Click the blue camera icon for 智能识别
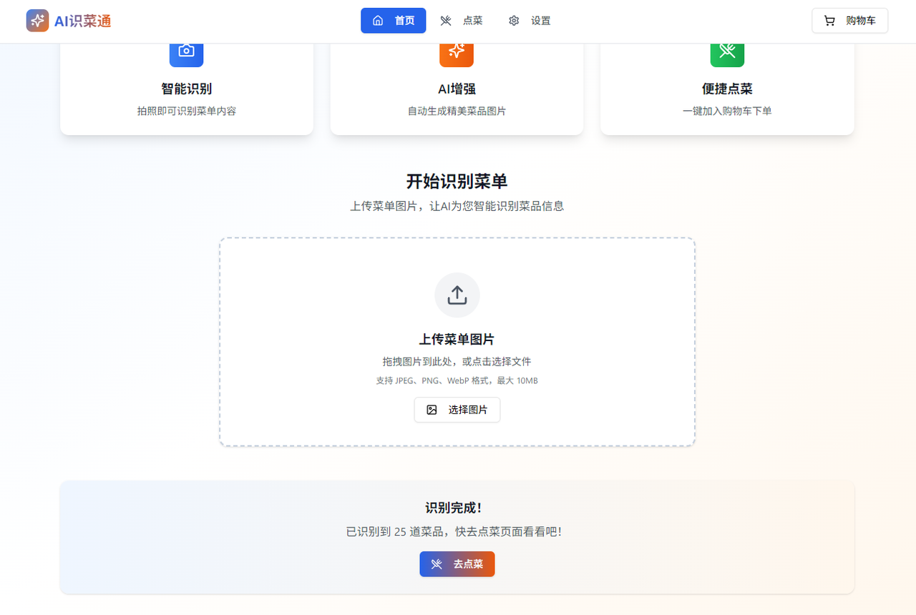 click(x=186, y=51)
